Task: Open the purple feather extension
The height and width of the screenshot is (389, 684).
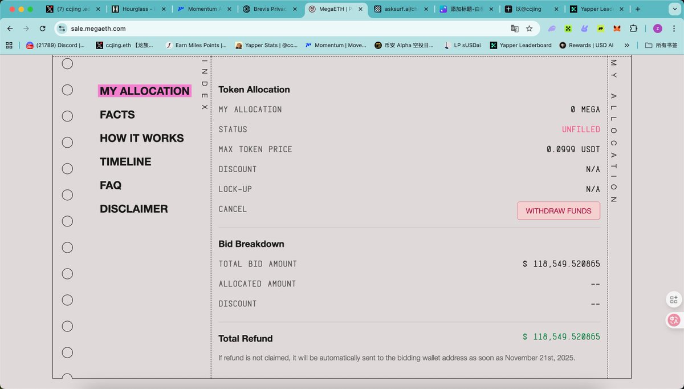Action: click(552, 29)
